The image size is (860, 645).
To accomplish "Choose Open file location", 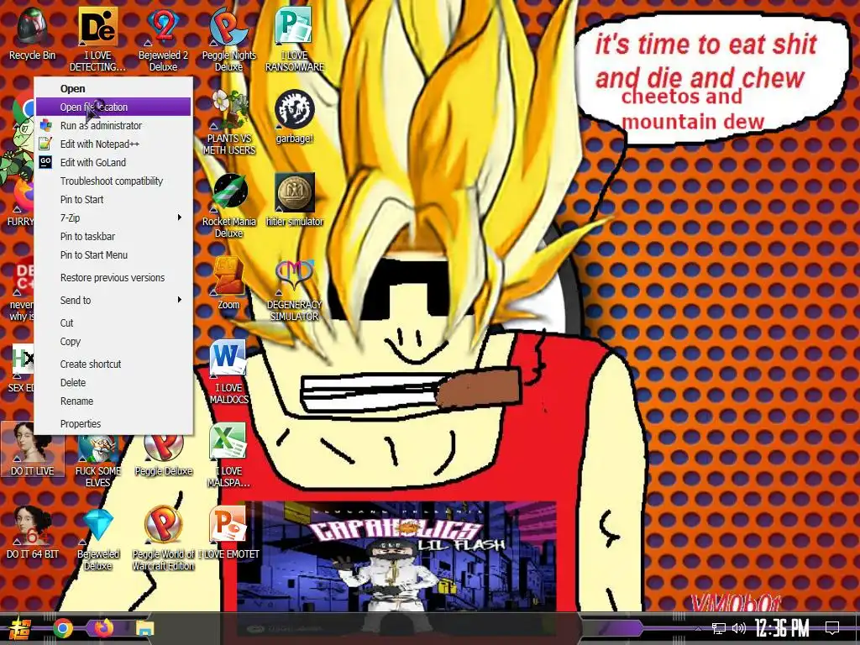I will [113, 107].
